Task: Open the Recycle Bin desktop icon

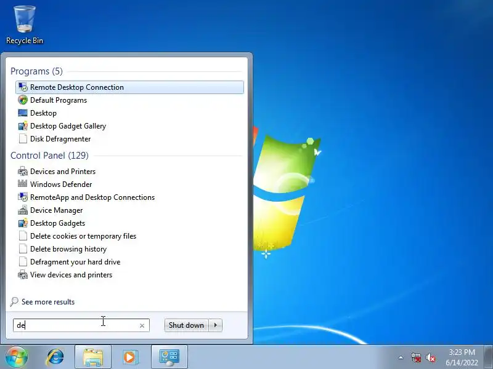Action: coord(25,25)
